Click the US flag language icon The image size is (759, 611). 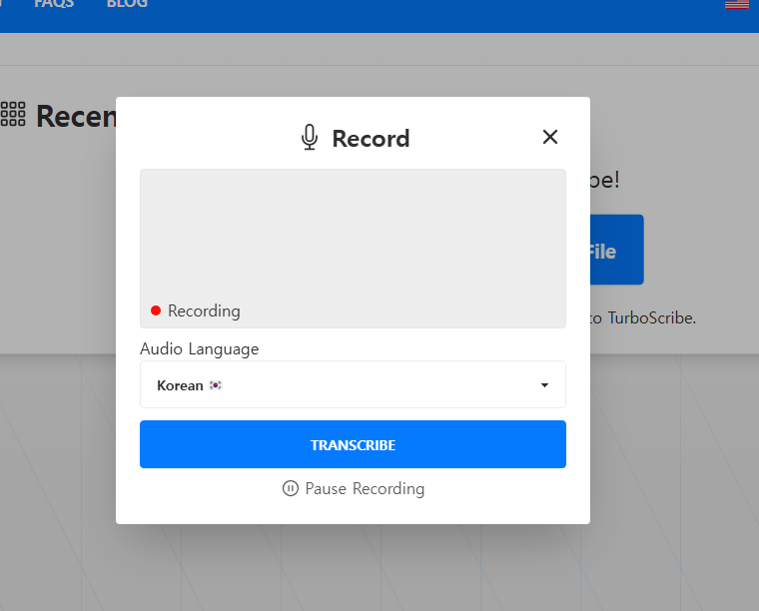point(737,4)
